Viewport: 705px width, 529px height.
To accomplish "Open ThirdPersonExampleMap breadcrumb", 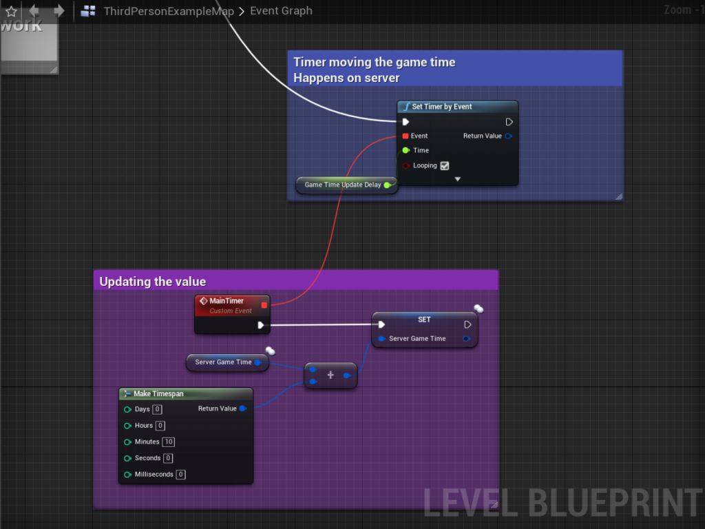I will coord(169,11).
